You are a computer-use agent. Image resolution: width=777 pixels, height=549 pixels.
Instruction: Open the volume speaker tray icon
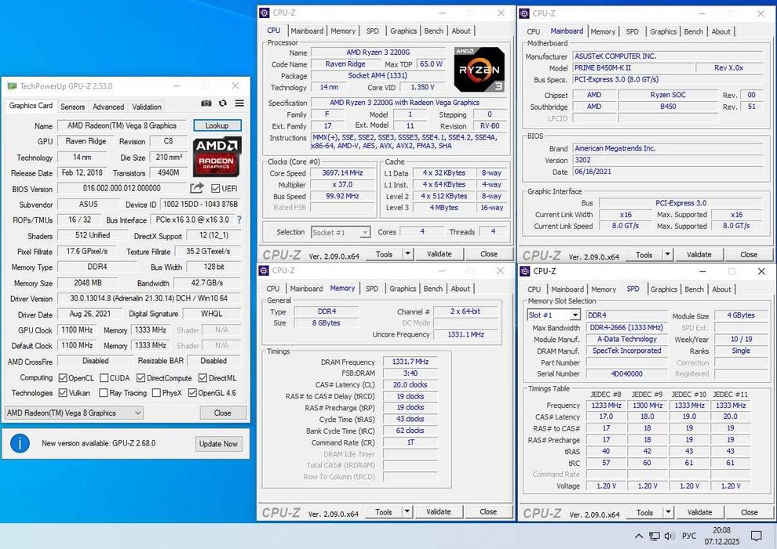pos(669,536)
